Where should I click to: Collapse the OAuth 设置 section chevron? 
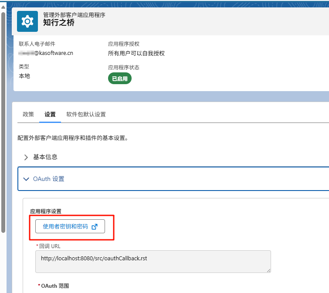[x=26, y=179]
